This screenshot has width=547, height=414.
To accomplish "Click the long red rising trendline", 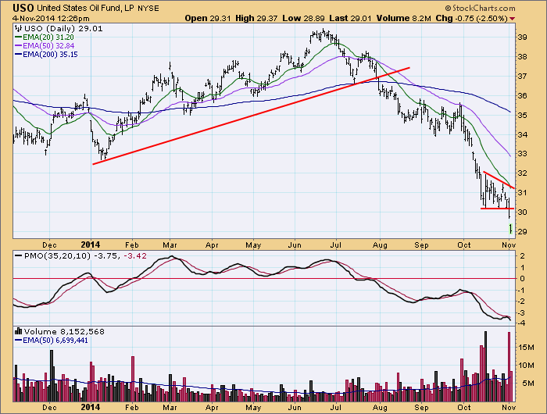I will click(x=251, y=116).
